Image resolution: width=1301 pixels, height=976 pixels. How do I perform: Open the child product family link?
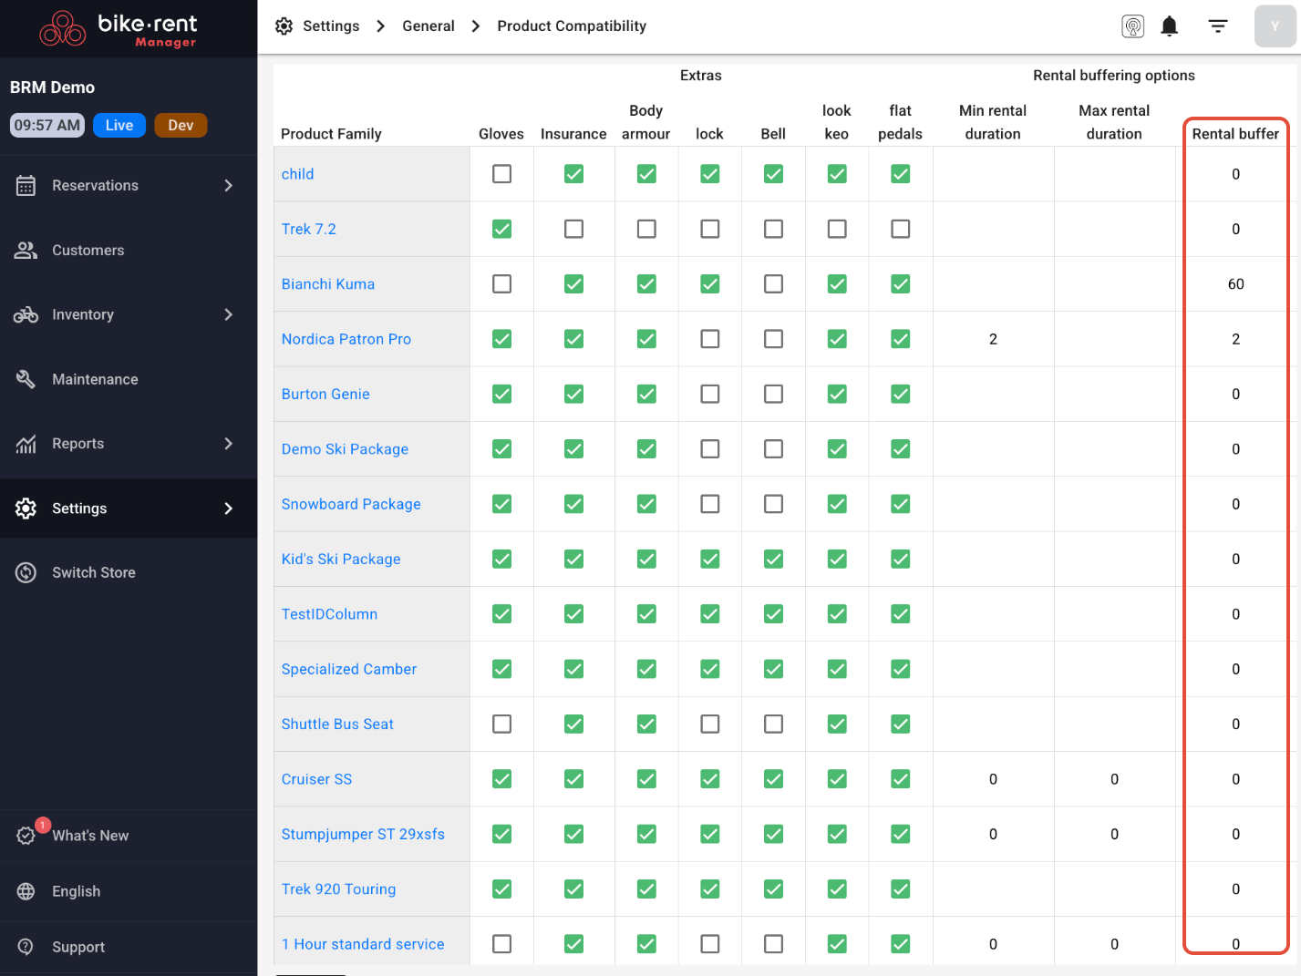click(x=297, y=174)
